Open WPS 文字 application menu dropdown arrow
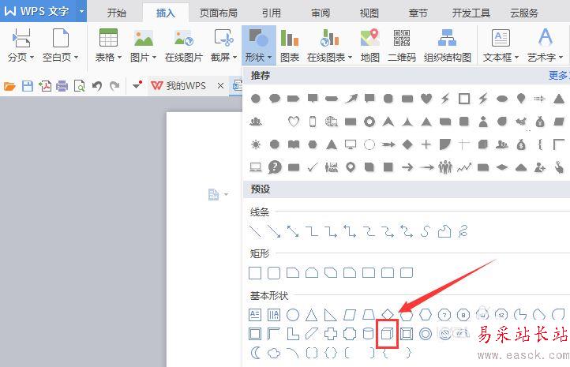The image size is (570, 367). [x=81, y=11]
